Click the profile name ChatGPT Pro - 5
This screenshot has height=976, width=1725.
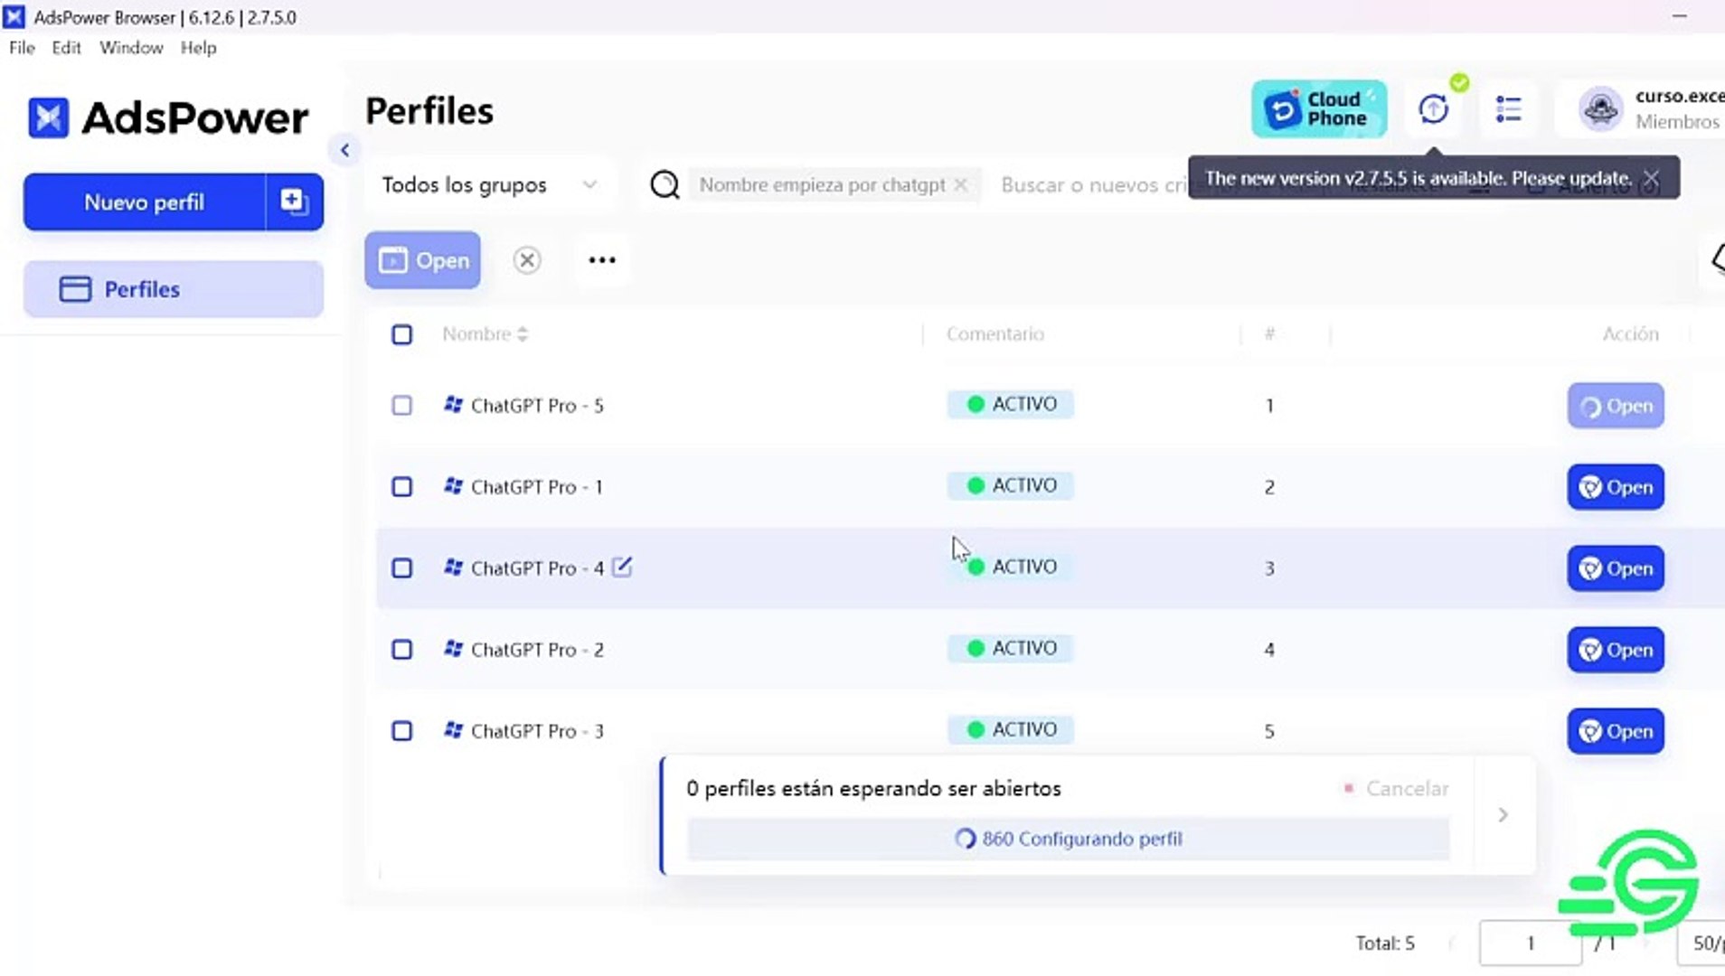pyautogui.click(x=537, y=406)
